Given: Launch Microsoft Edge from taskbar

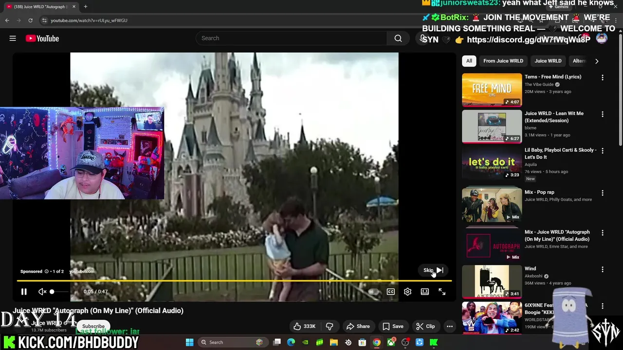Looking at the screenshot, I should 291,342.
